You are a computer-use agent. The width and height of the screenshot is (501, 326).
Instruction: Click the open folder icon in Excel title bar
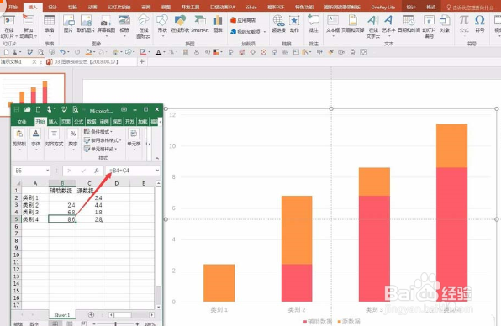click(x=28, y=110)
